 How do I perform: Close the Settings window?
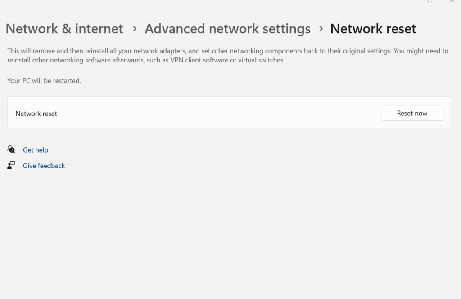[451, 2]
